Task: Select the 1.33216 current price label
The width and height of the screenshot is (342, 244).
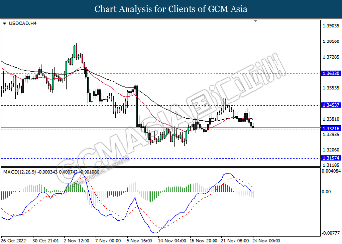Action: click(331, 129)
